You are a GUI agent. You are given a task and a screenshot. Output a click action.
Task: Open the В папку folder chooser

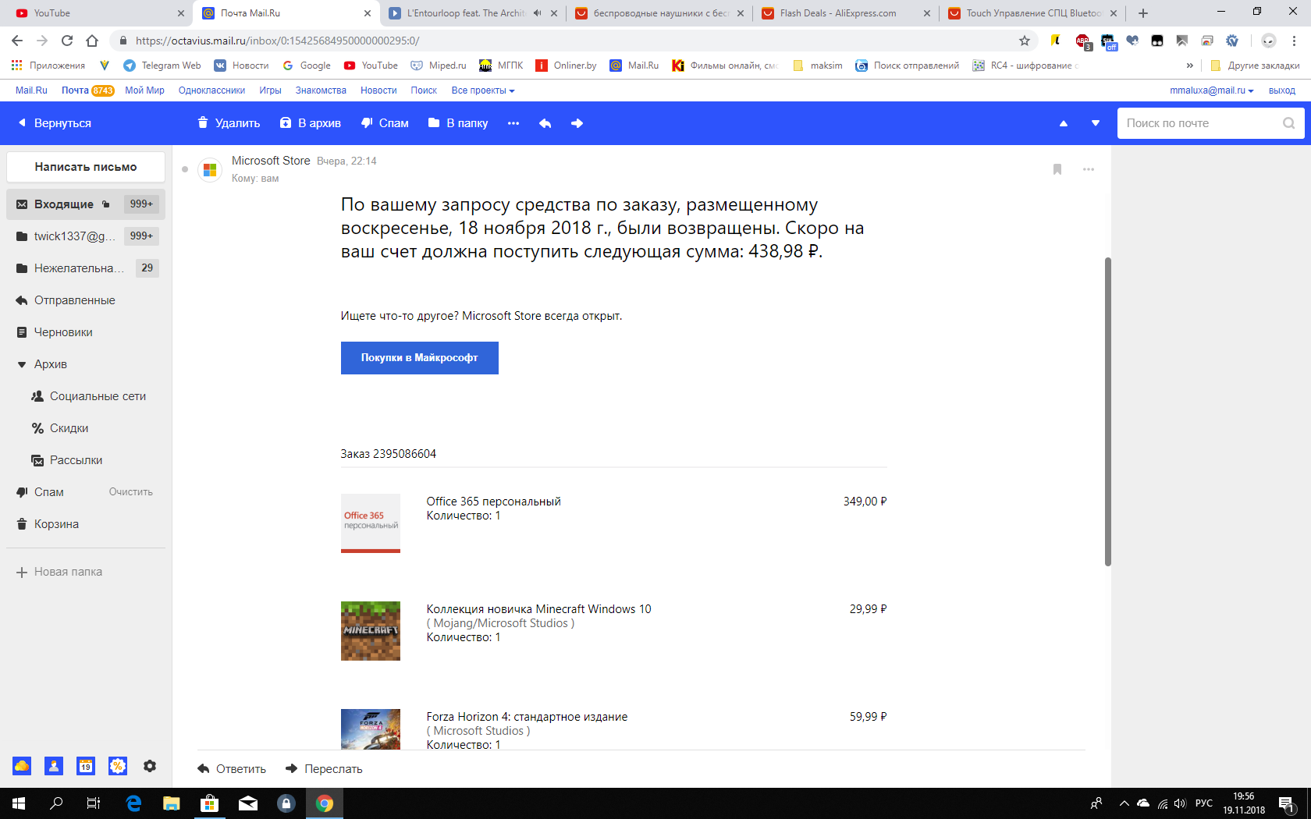point(458,123)
